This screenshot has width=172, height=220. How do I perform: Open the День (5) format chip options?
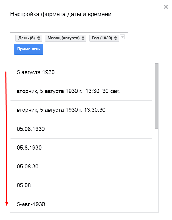[29, 38]
